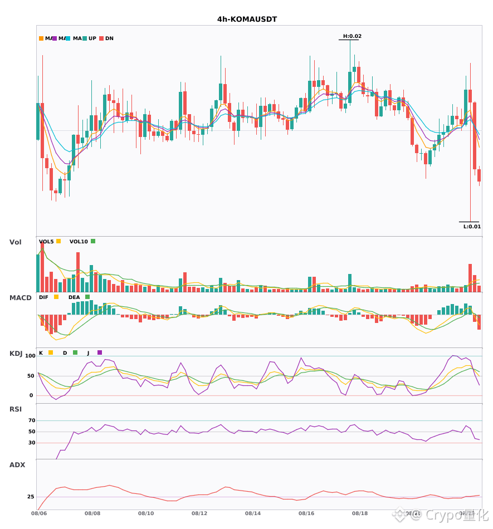Viewport: 493px width, 529px height.
Task: Click the DIF legend text
Action: tap(43, 297)
